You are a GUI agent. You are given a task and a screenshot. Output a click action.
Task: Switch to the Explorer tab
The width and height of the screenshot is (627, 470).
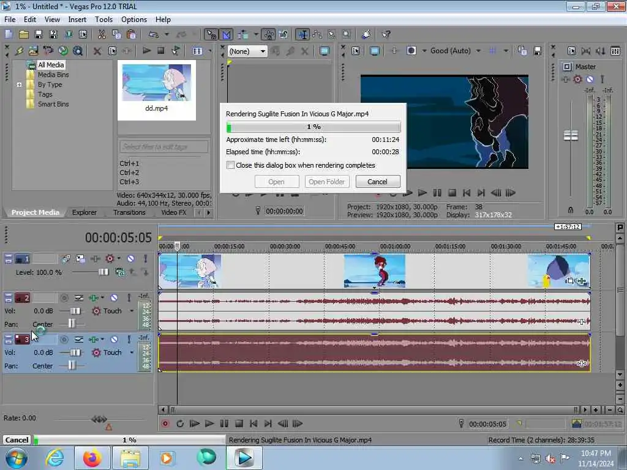click(x=84, y=212)
